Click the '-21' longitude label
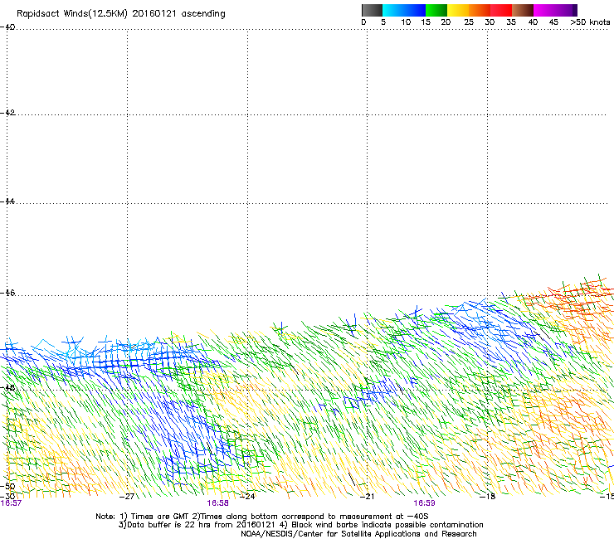This screenshot has width=614, height=539. pos(367,497)
